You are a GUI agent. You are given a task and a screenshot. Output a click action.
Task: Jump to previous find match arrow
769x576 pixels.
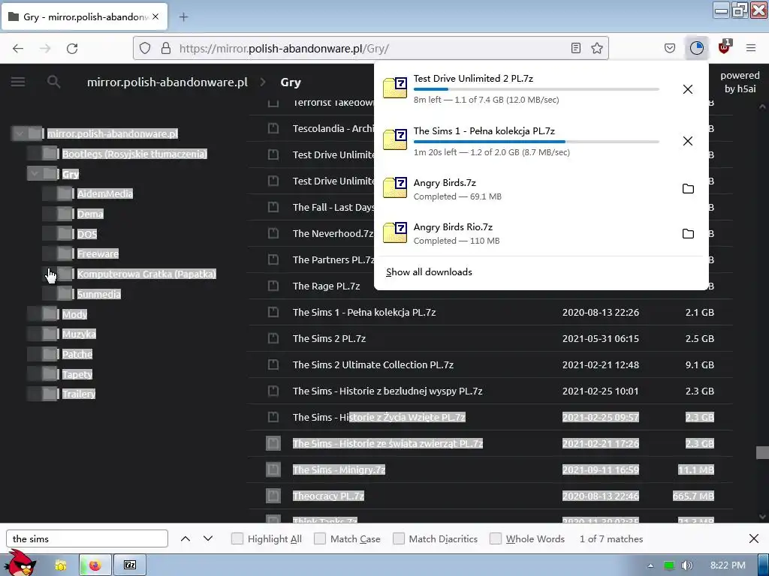[185, 538]
